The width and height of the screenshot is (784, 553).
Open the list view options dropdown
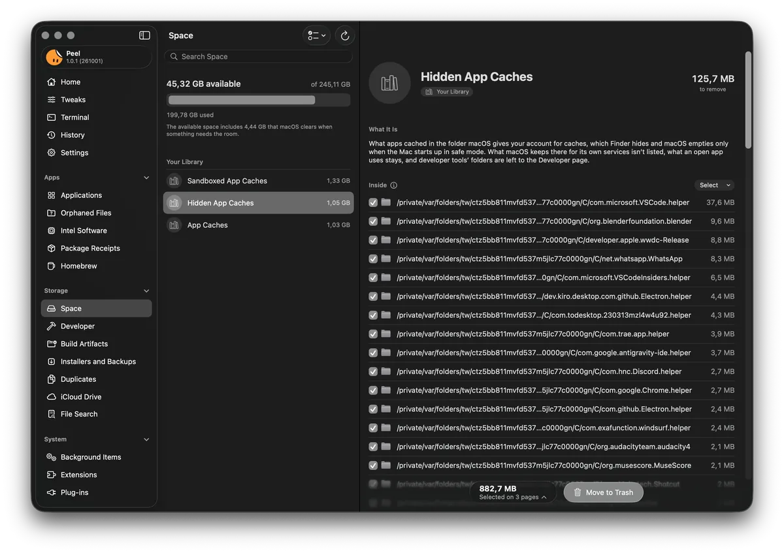[317, 35]
